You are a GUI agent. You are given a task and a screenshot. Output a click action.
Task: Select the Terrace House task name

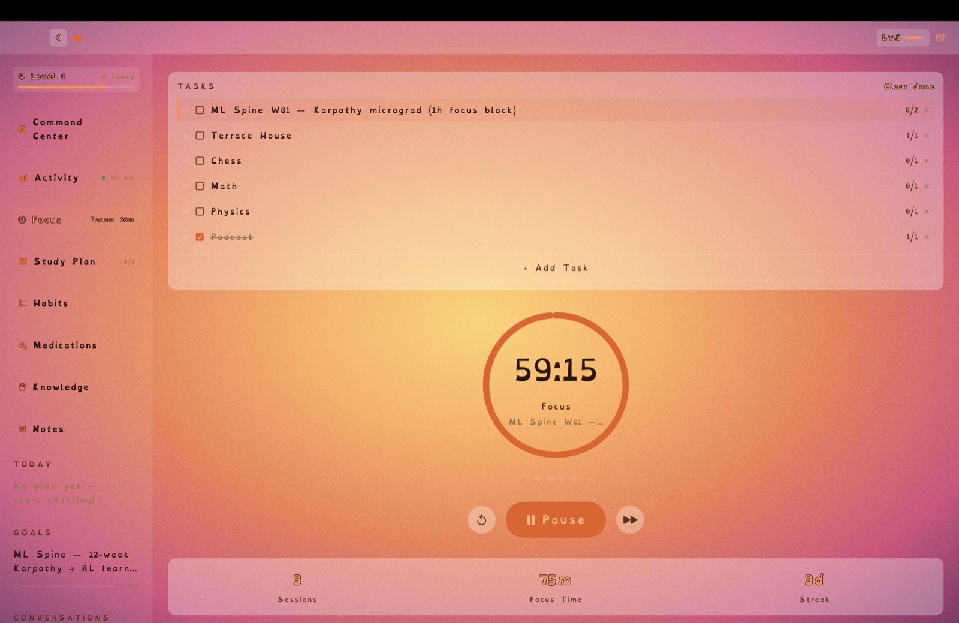[x=251, y=136]
